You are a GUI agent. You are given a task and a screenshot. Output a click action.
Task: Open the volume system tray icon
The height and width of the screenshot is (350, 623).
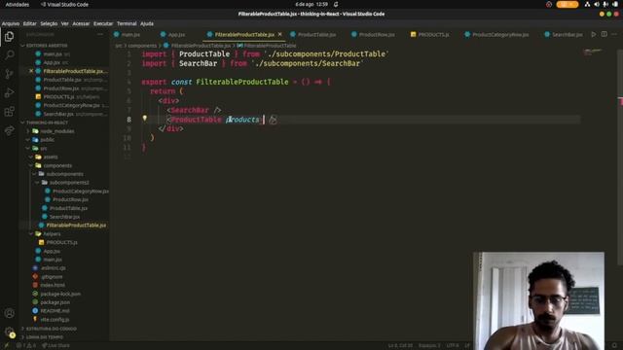coord(596,4)
